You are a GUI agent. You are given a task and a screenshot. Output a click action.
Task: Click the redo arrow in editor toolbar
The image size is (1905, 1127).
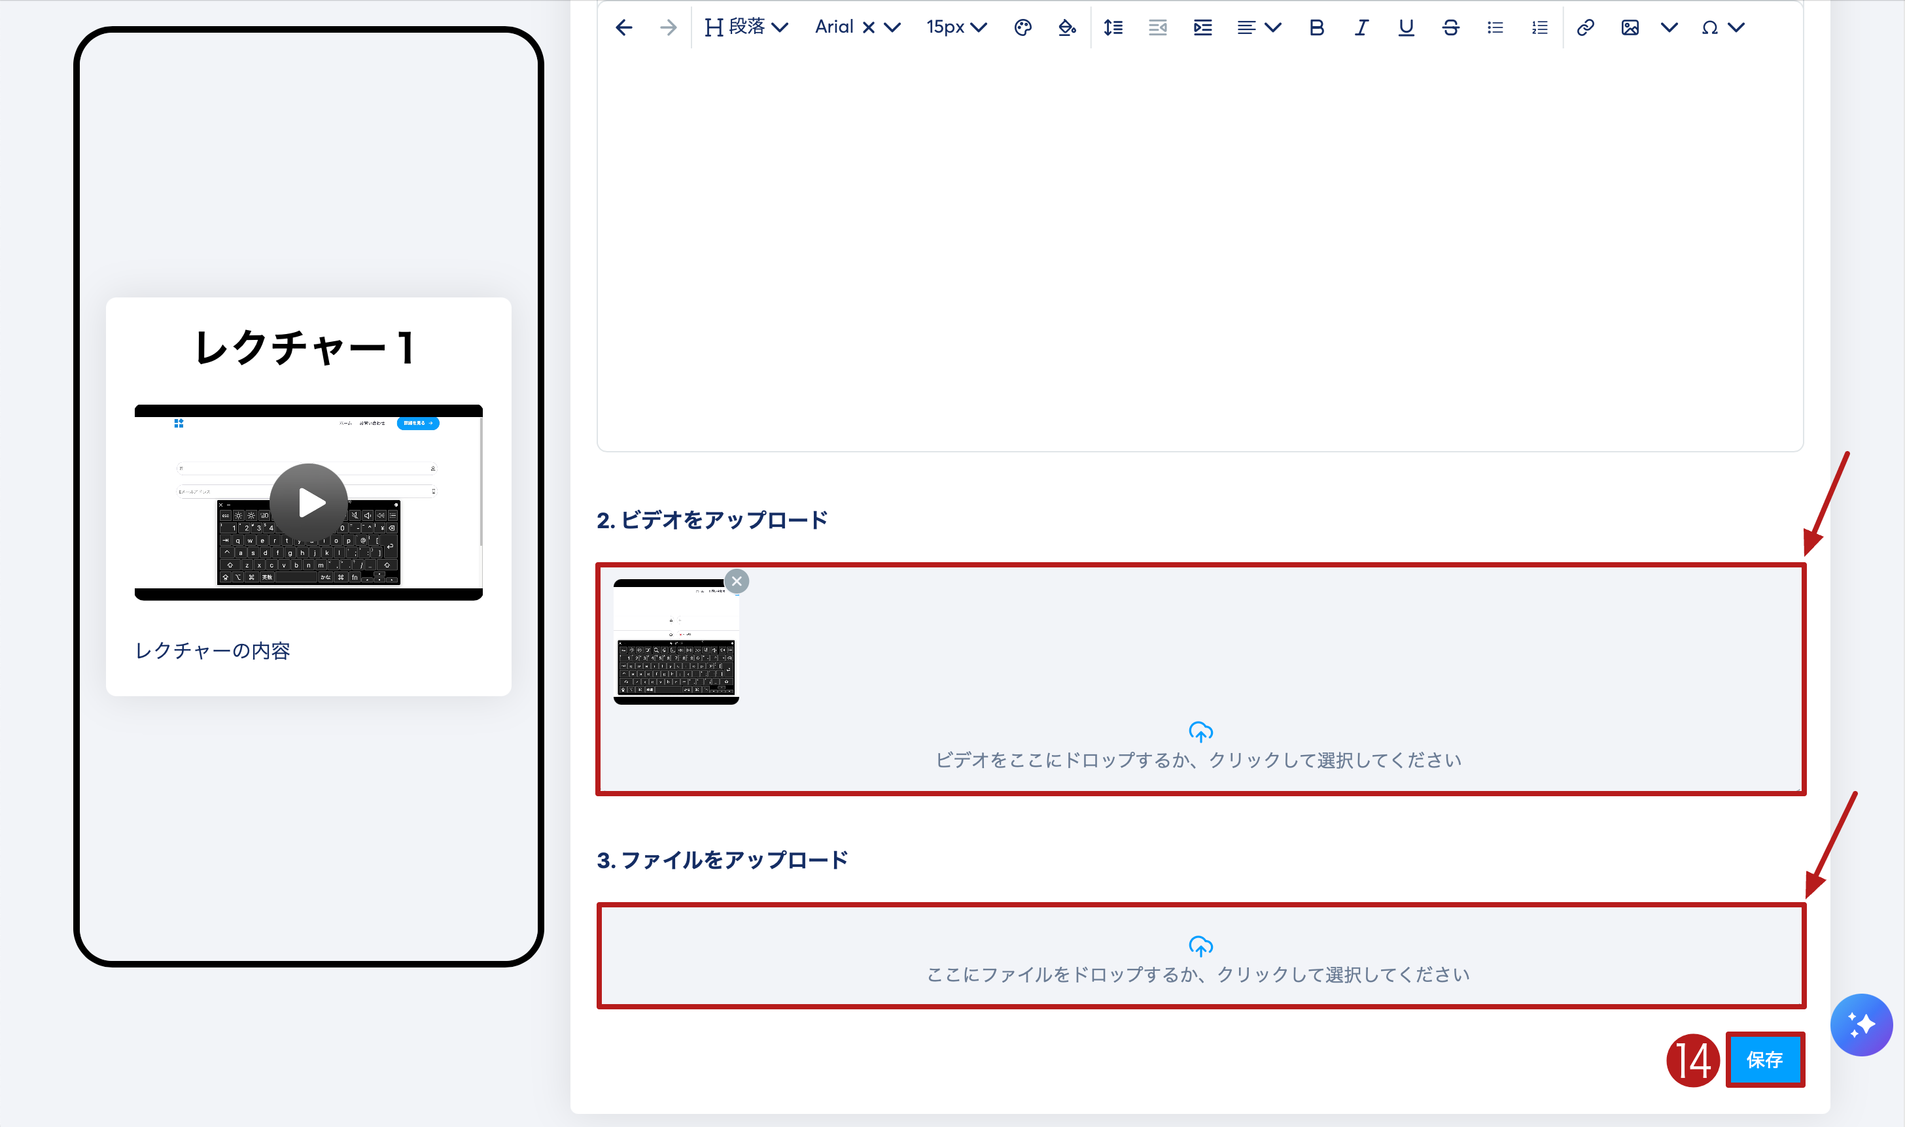point(668,28)
